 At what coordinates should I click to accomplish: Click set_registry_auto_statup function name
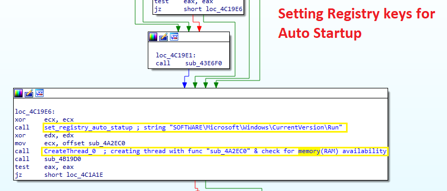coord(88,127)
